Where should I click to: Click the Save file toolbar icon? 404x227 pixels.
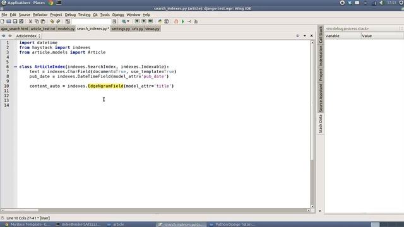tap(15, 21)
